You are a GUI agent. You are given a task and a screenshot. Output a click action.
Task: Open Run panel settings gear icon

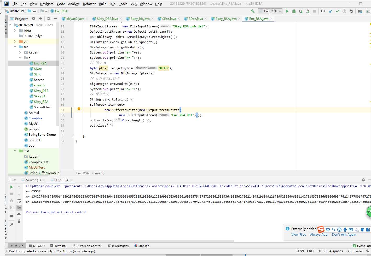(363, 180)
